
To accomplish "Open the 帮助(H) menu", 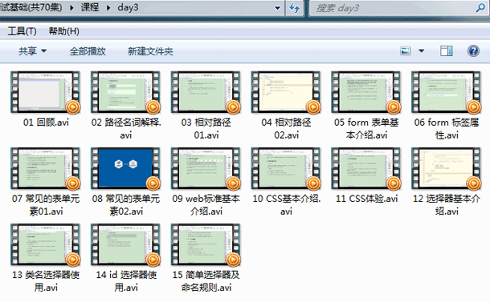I will [63, 31].
